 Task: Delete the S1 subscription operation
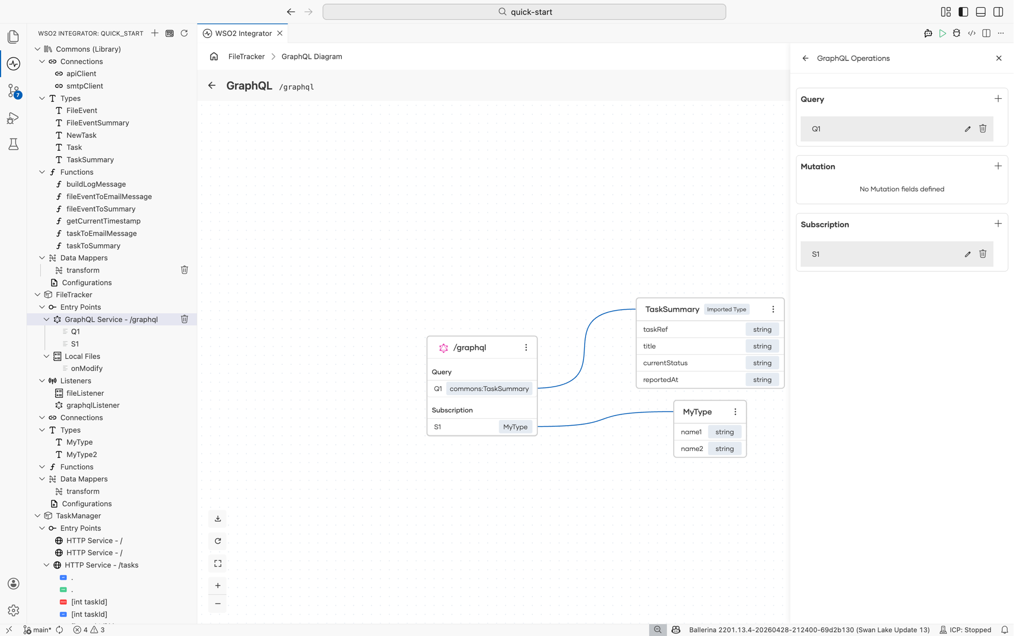click(983, 254)
